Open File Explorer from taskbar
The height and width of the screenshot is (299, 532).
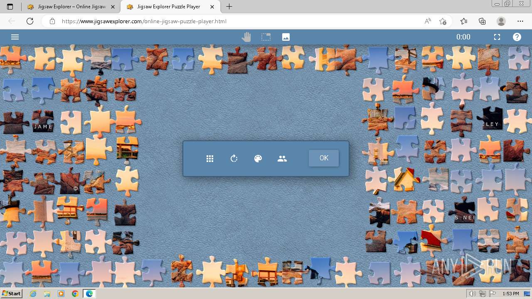47,294
